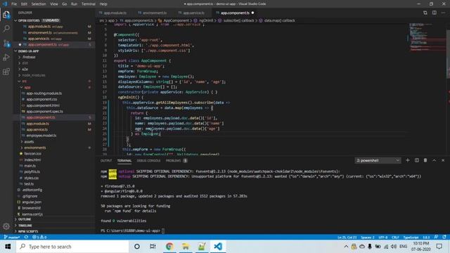Viewport: 450px width, 253px height.
Task: Open Cortana circle on taskbar
Action: pos(137,247)
